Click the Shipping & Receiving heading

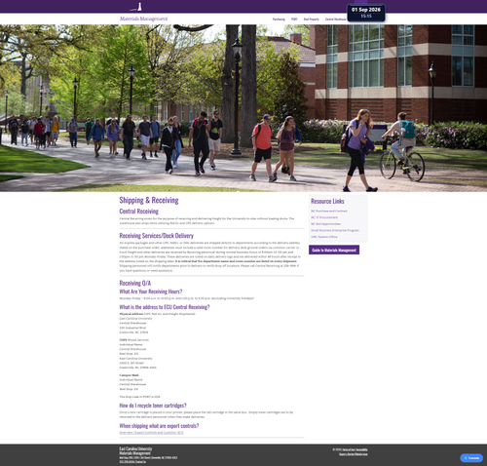pos(149,200)
